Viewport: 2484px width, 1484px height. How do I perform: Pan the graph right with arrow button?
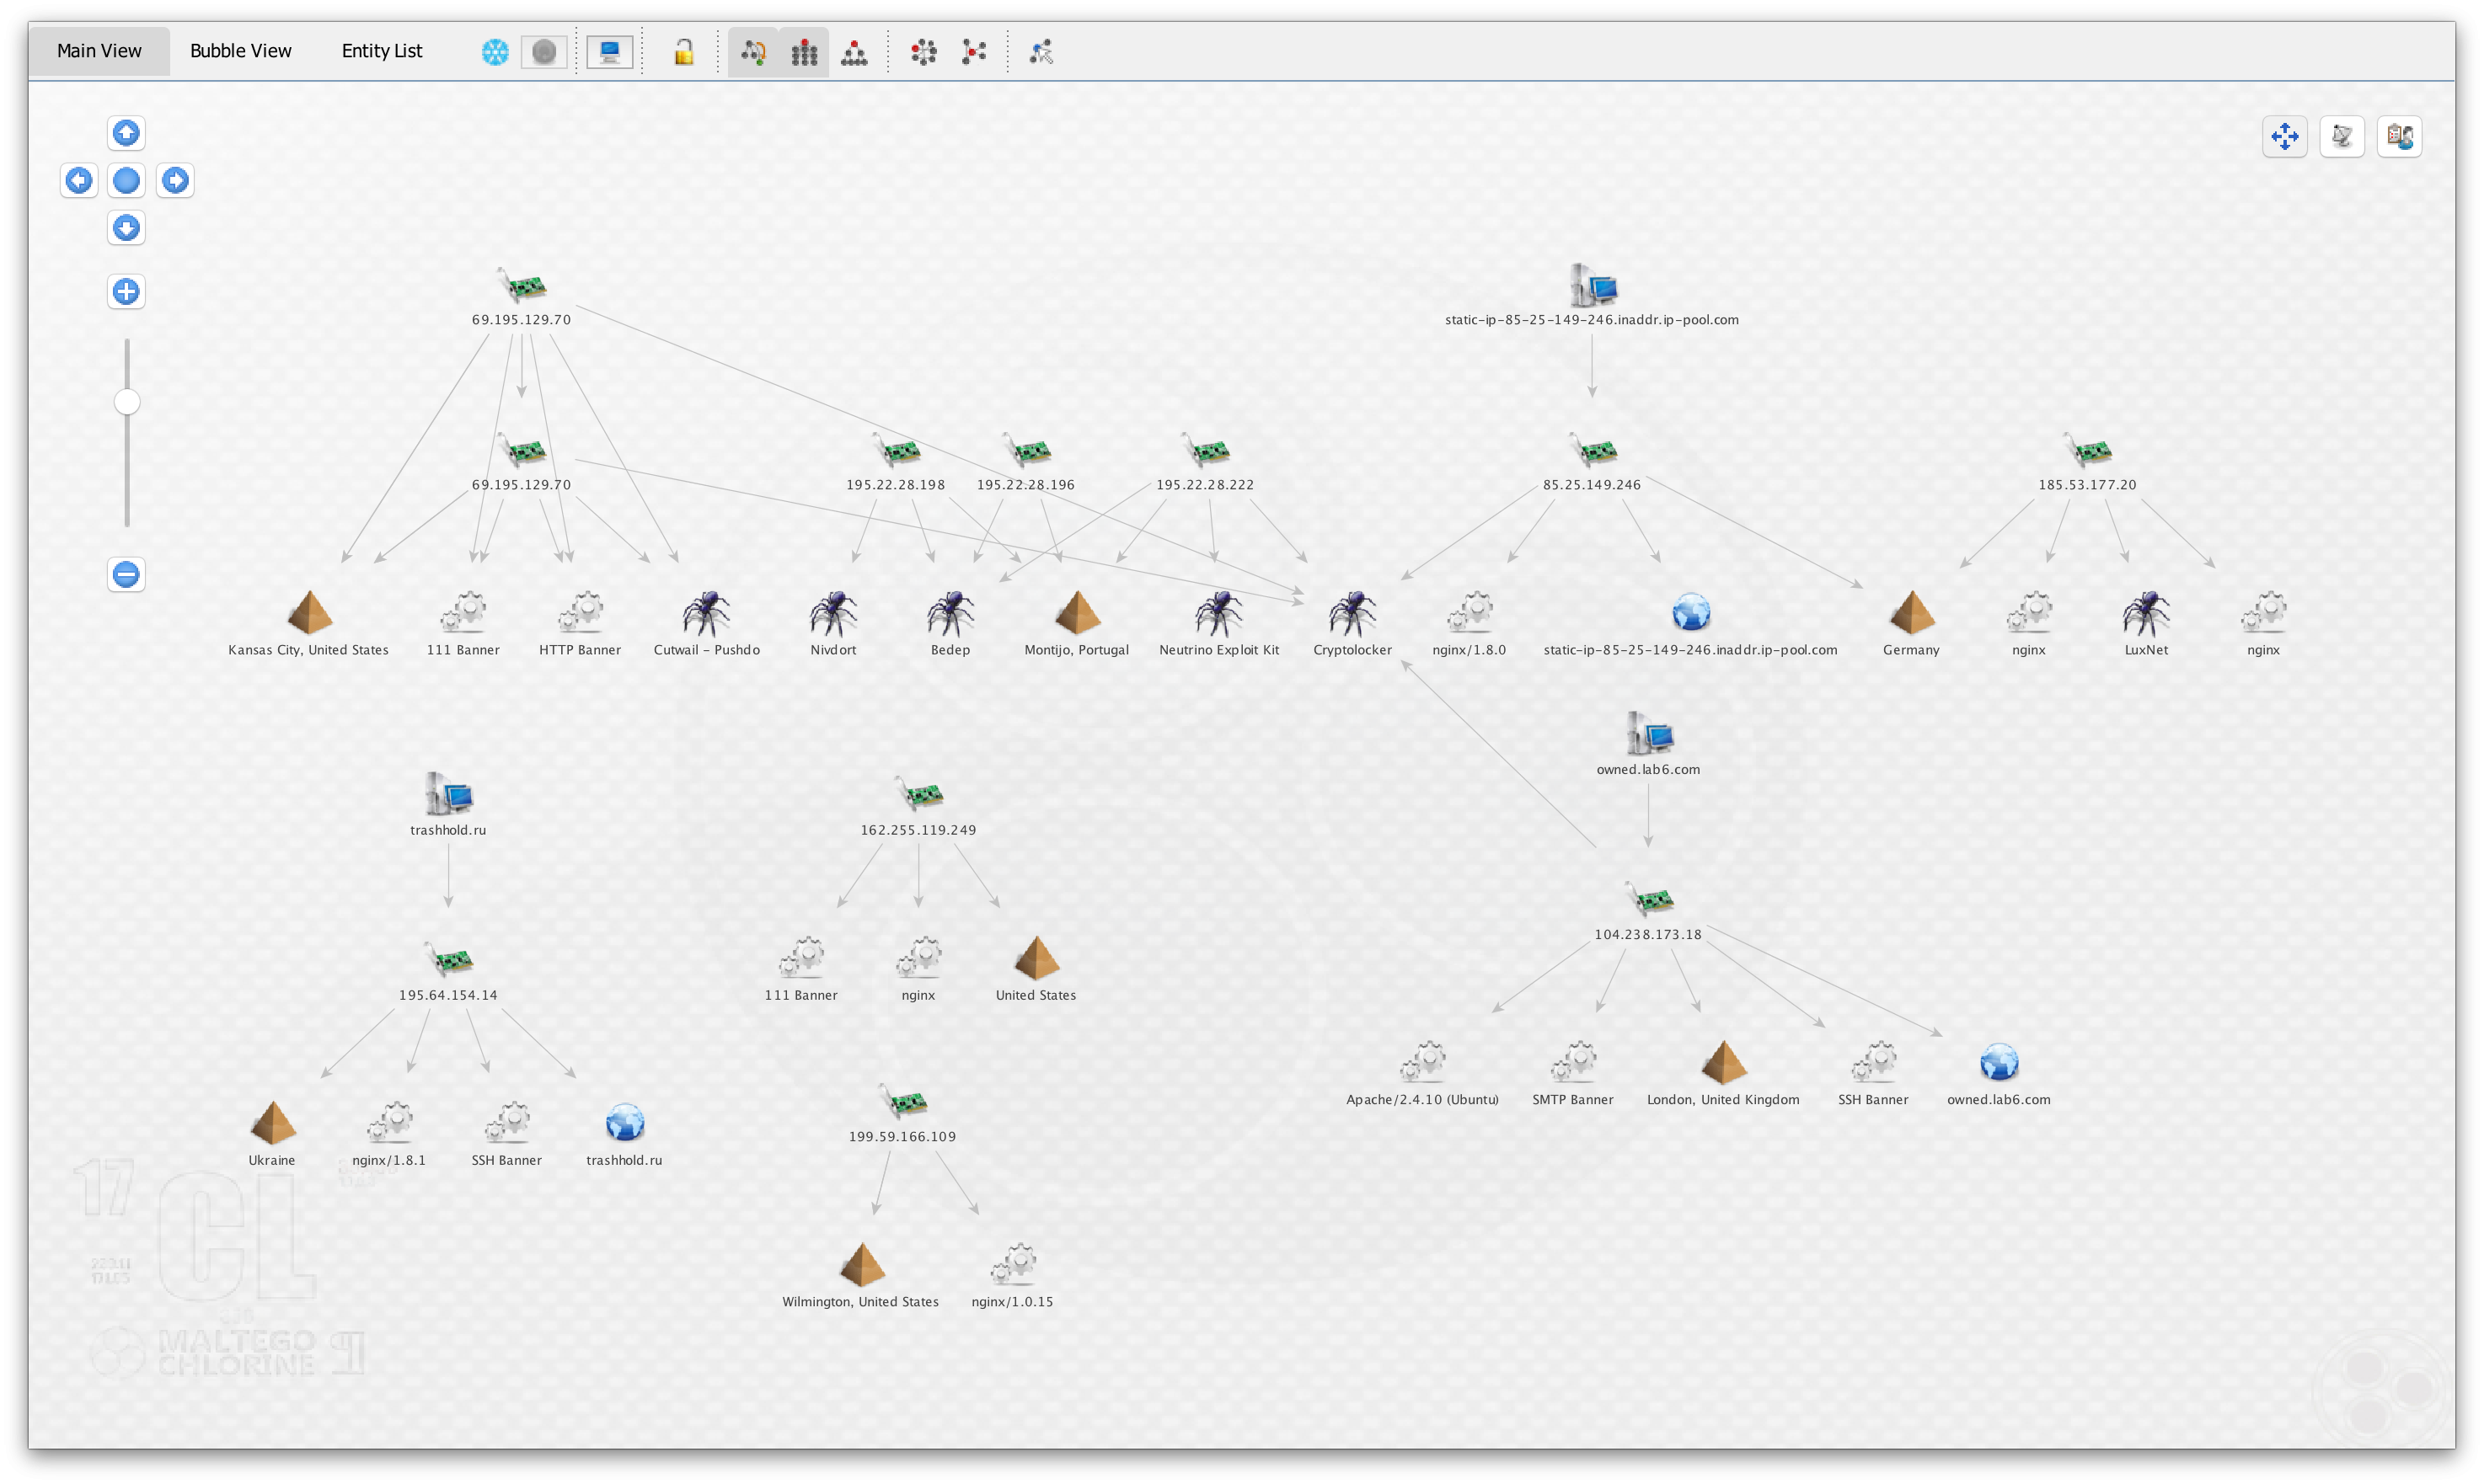click(x=175, y=180)
